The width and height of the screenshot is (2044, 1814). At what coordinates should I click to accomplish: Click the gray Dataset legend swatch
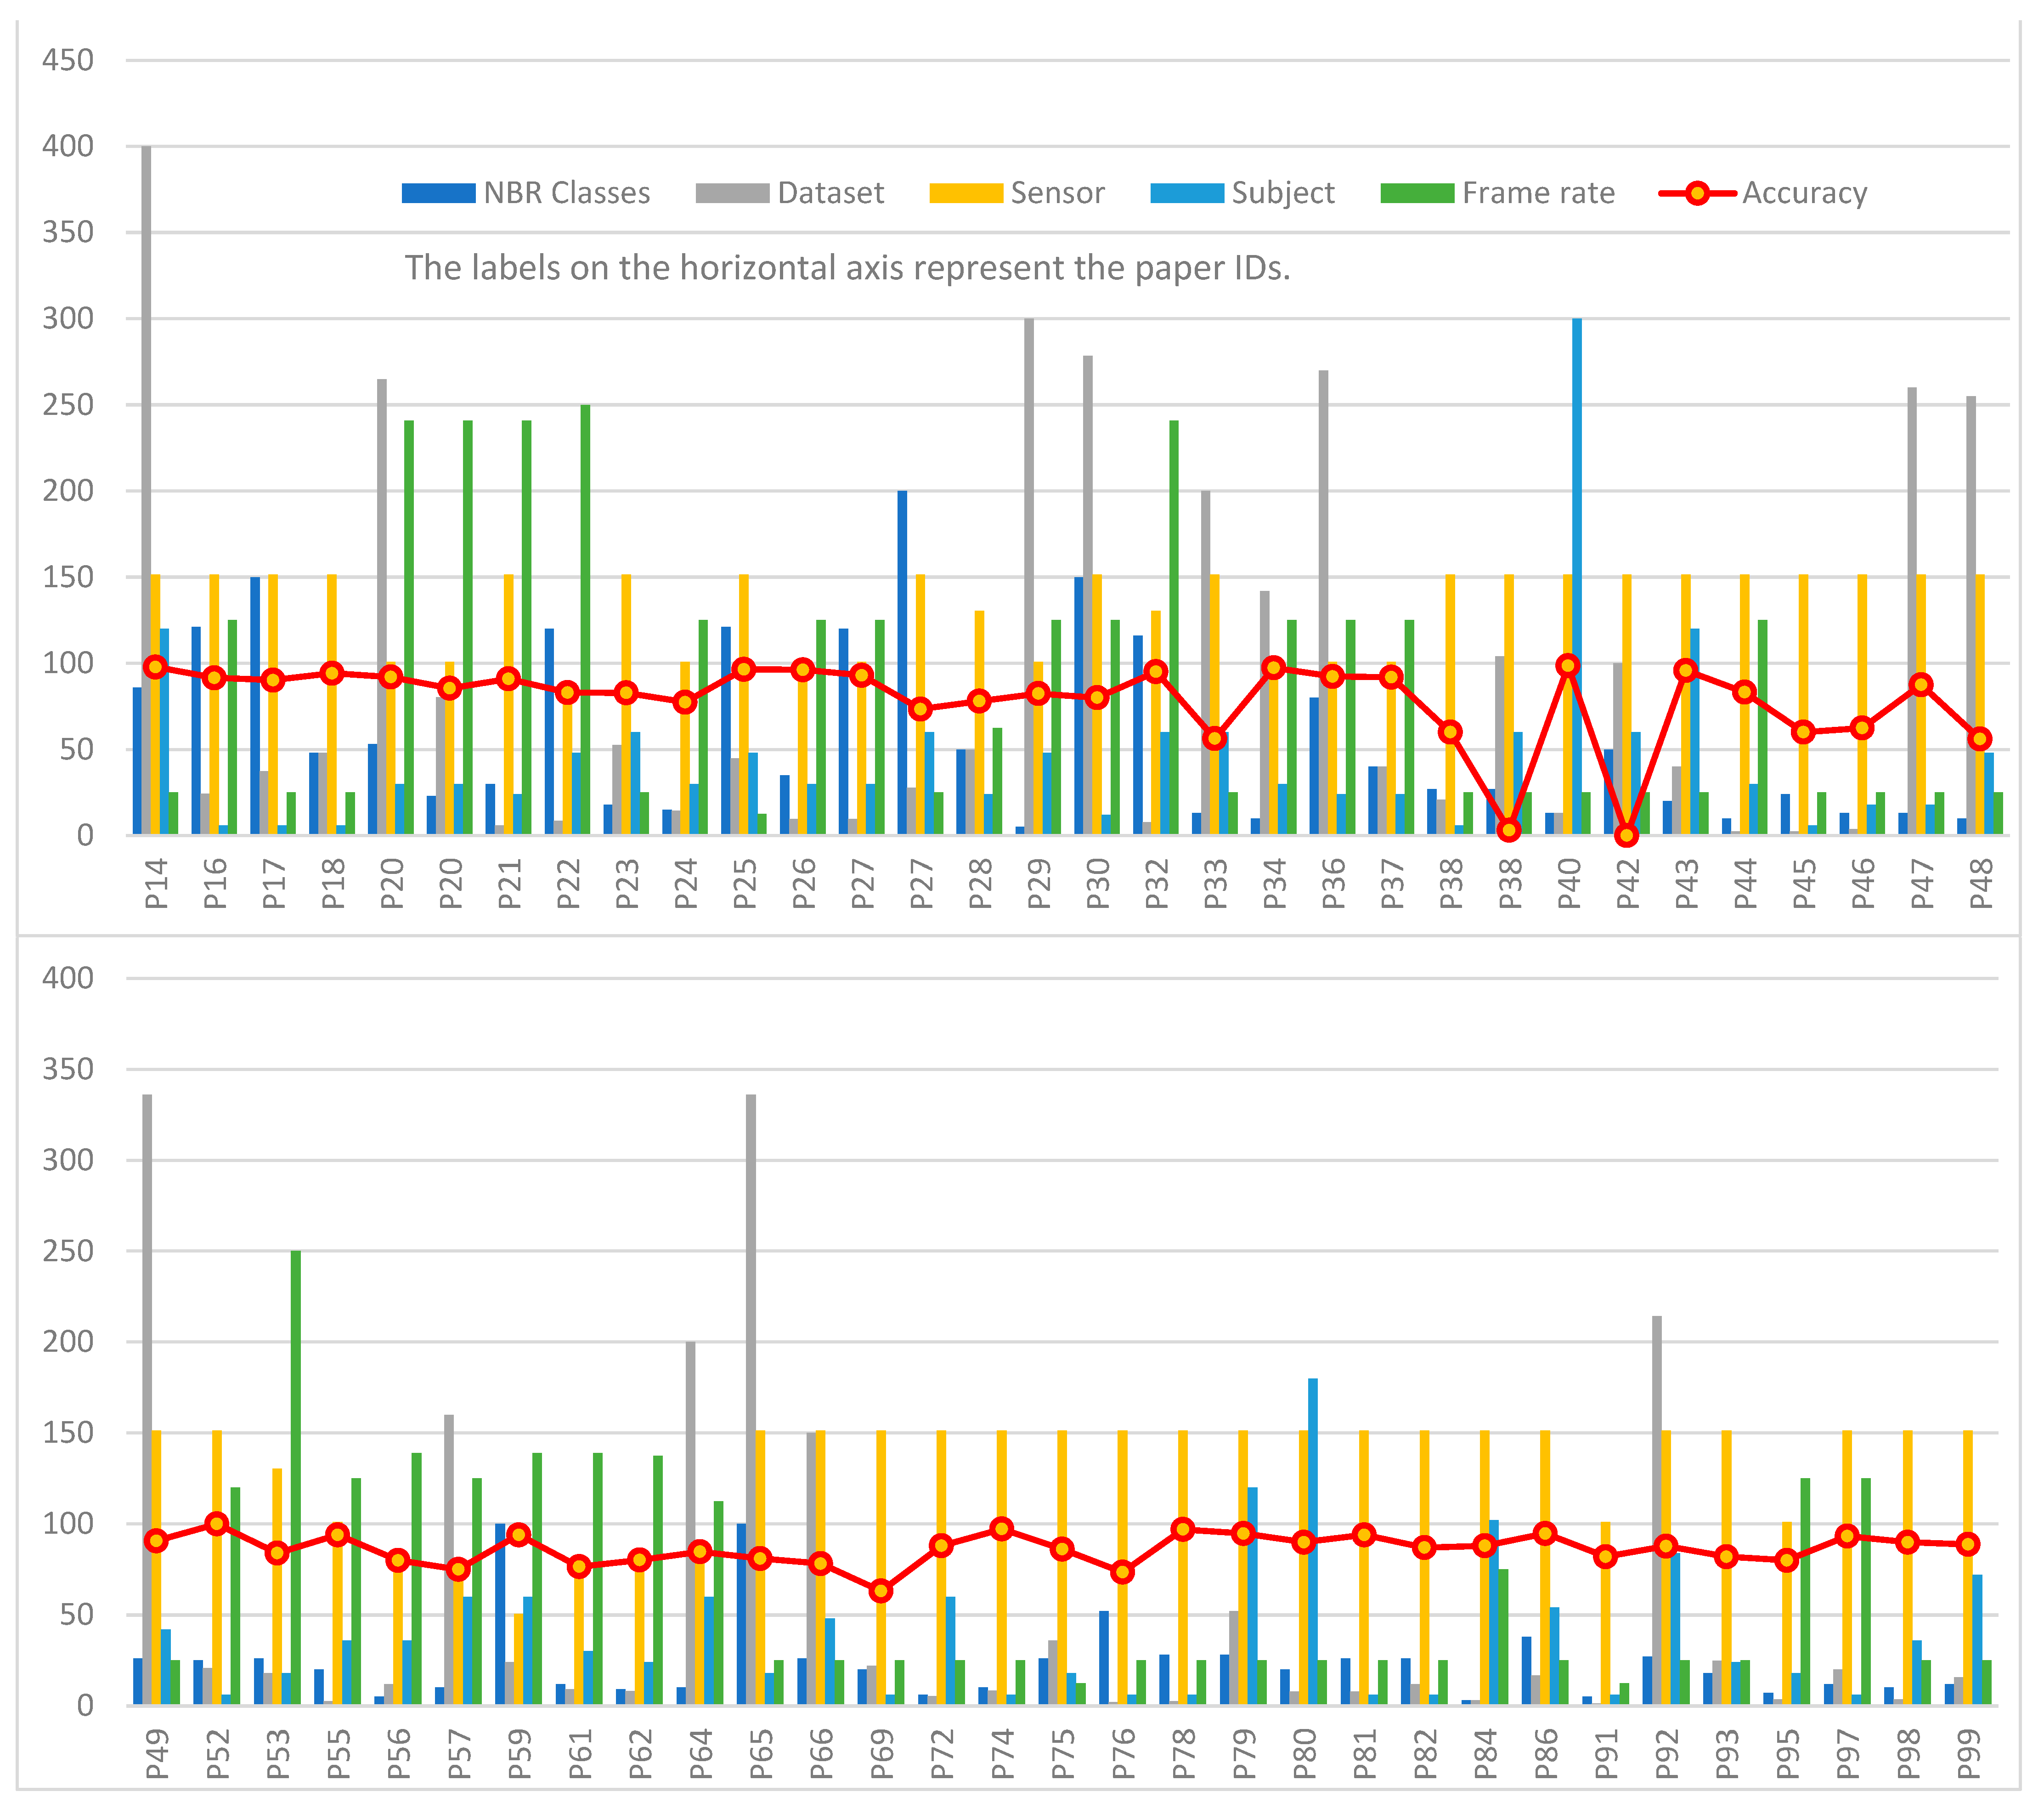[732, 193]
